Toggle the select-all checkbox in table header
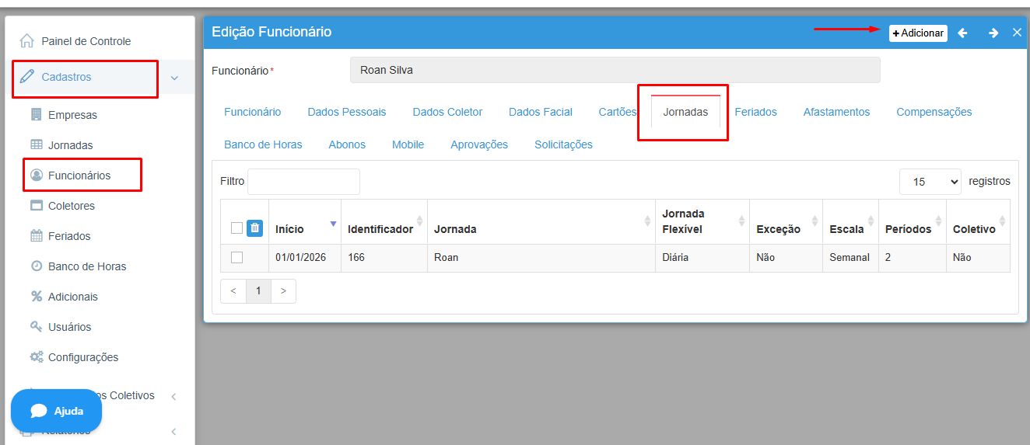This screenshot has width=1030, height=445. [237, 228]
